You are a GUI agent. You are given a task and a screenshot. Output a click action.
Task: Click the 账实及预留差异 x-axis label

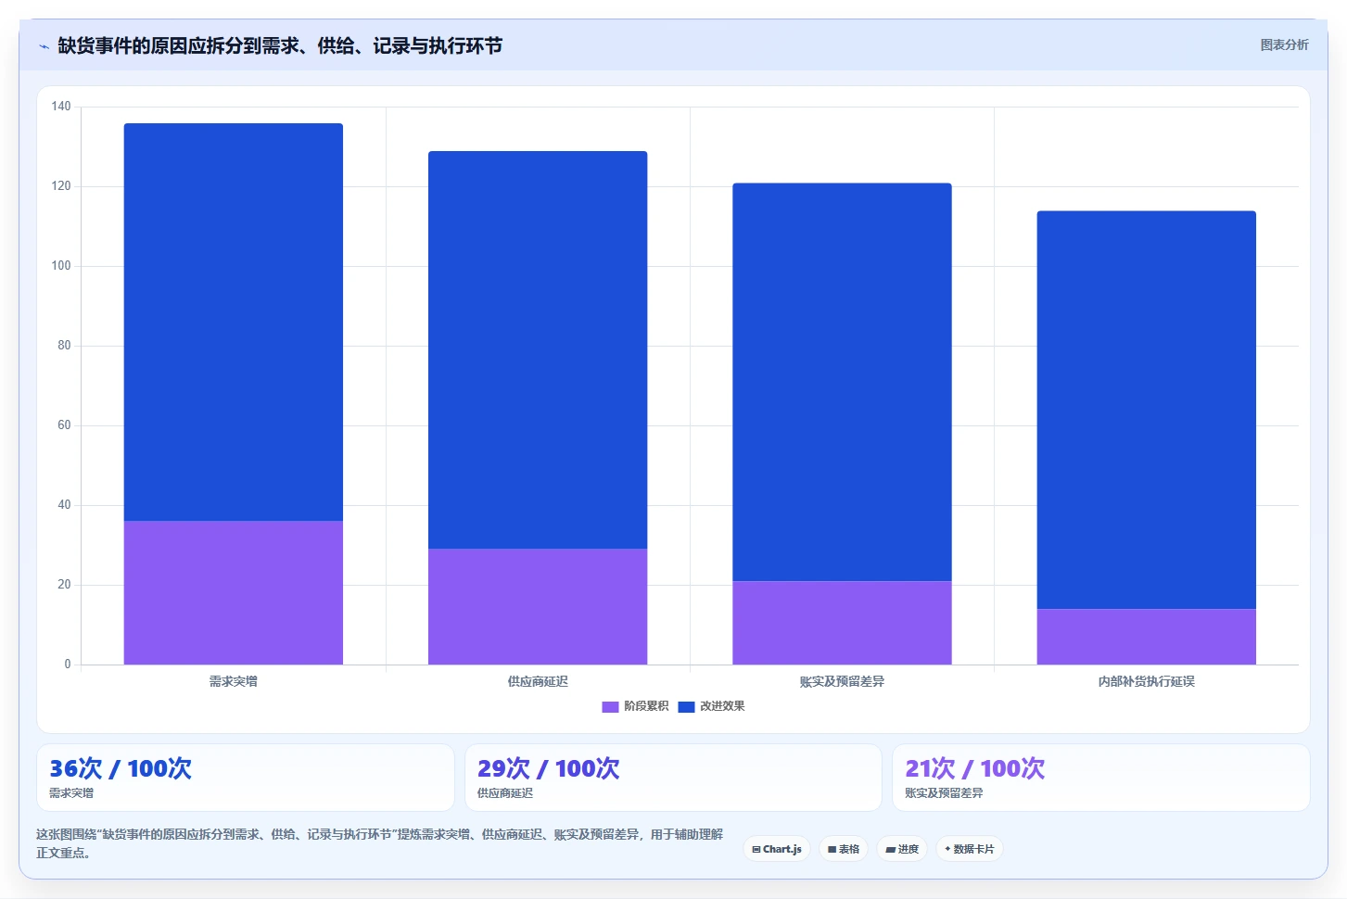click(x=842, y=681)
